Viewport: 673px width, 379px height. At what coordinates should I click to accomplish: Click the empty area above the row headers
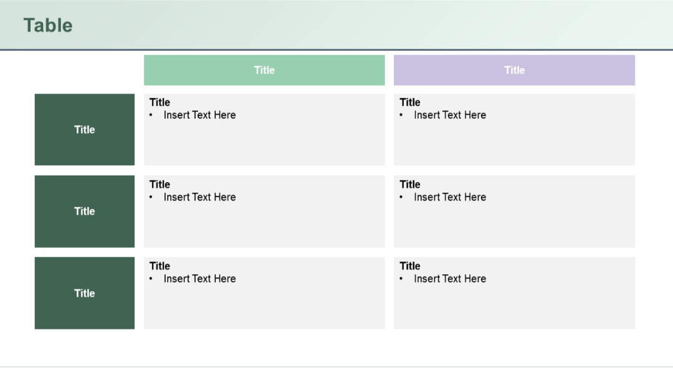tap(84, 70)
